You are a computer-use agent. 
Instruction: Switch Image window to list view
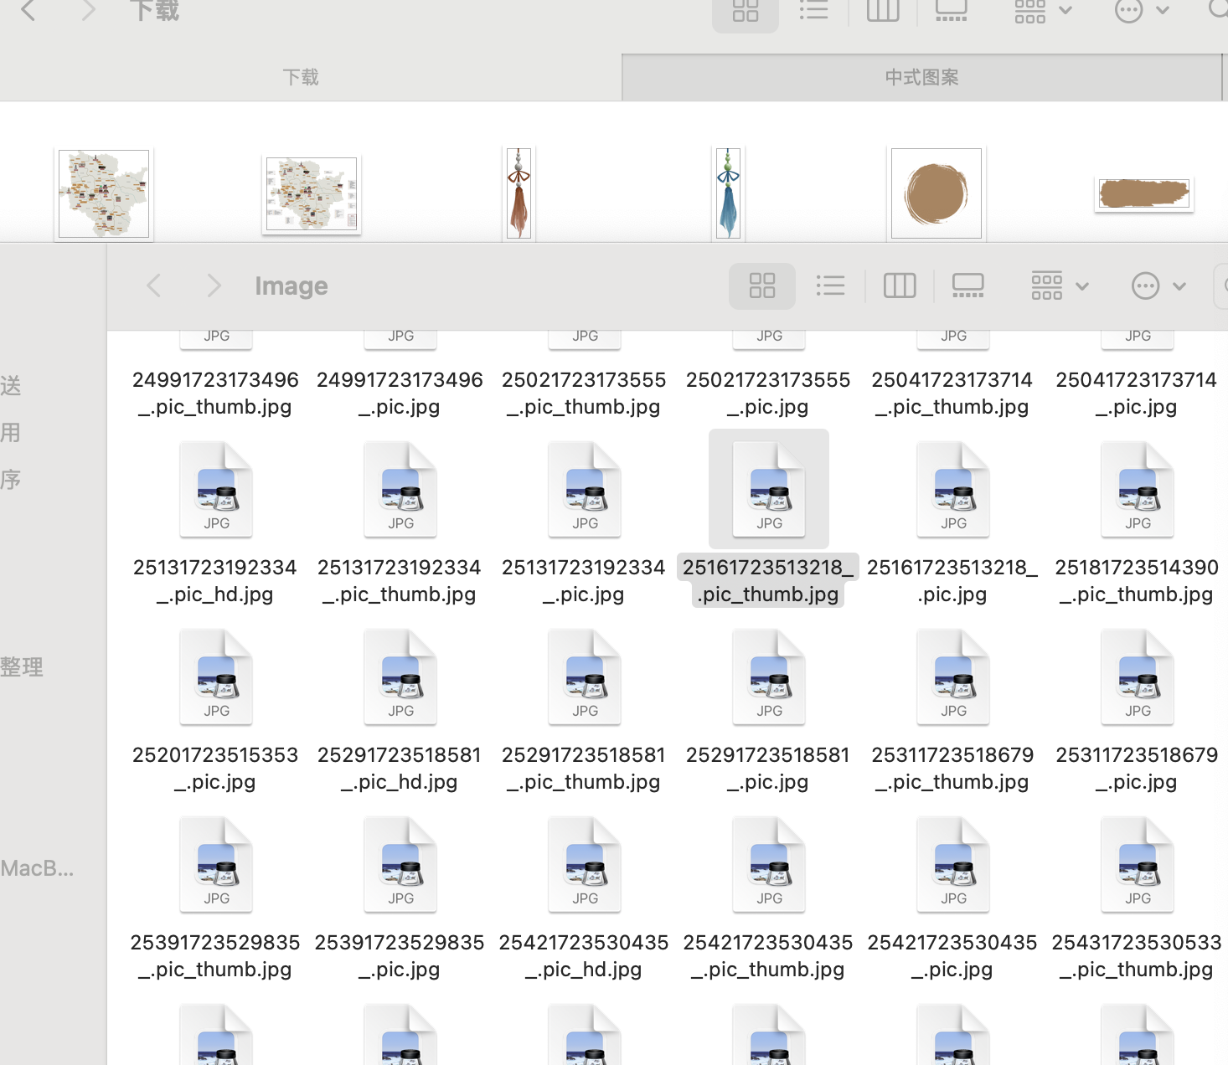830,286
